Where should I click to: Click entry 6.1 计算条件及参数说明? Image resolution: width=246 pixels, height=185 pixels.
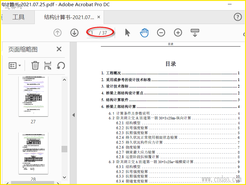(x=174, y=113)
